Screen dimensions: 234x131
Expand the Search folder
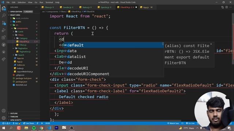(21, 55)
